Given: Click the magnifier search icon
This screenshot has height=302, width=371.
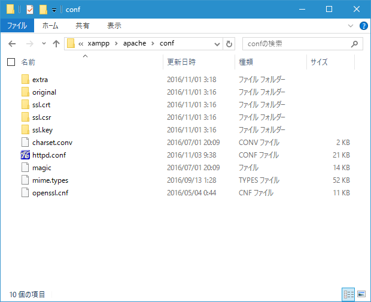Looking at the screenshot, I should (x=354, y=44).
